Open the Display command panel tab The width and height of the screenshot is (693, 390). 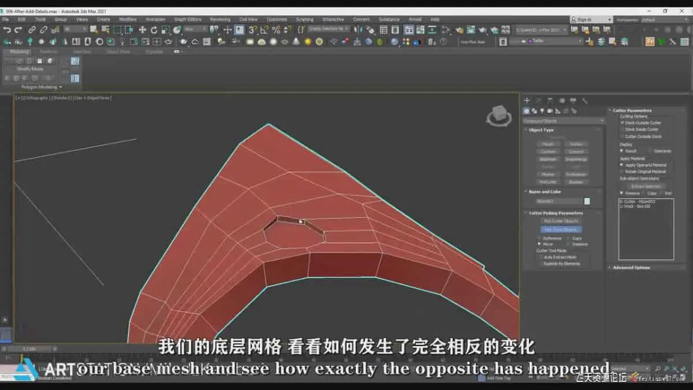click(573, 101)
